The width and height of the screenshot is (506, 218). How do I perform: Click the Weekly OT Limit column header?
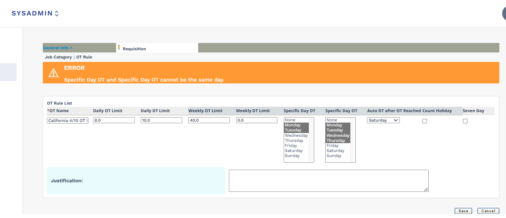(205, 111)
